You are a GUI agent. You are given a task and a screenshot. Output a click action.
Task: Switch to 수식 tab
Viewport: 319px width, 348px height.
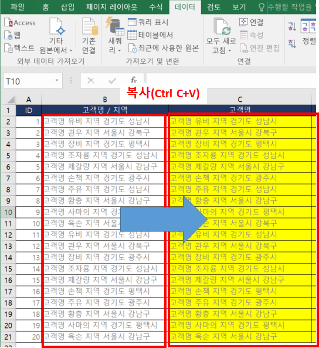click(x=156, y=7)
